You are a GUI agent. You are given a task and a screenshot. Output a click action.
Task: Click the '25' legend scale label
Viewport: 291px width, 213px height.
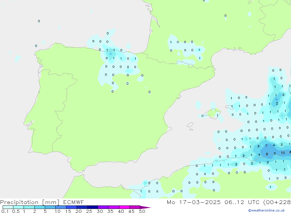click(x=89, y=211)
